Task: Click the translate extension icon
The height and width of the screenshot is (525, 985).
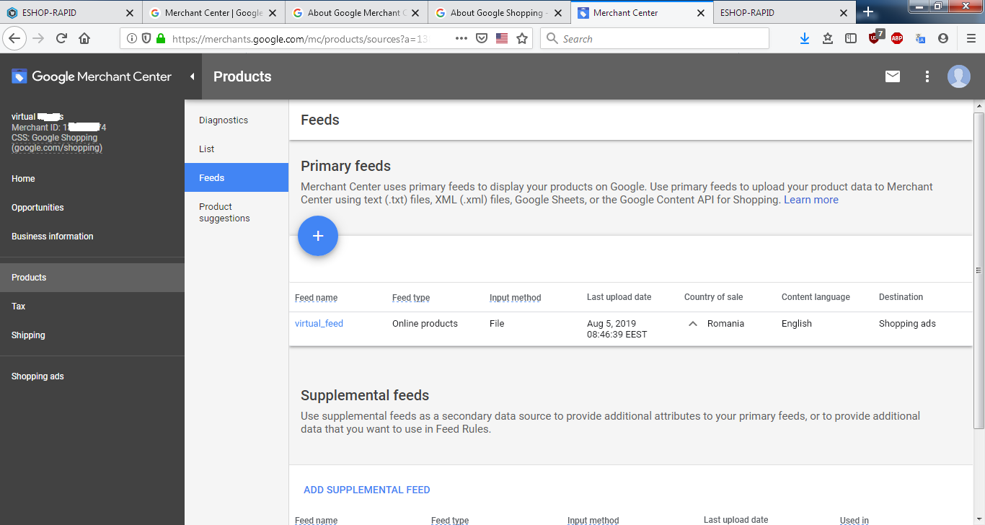Action: coord(920,38)
